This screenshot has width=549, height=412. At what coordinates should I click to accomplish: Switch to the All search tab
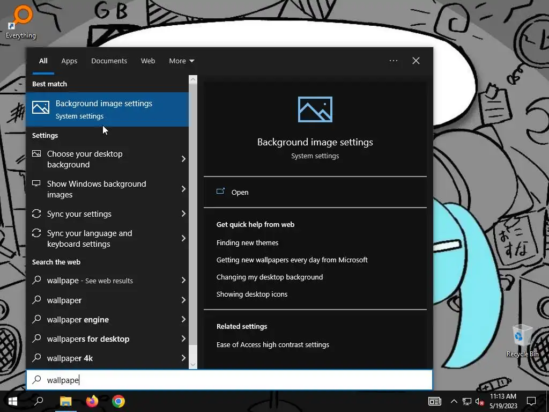pos(43,61)
